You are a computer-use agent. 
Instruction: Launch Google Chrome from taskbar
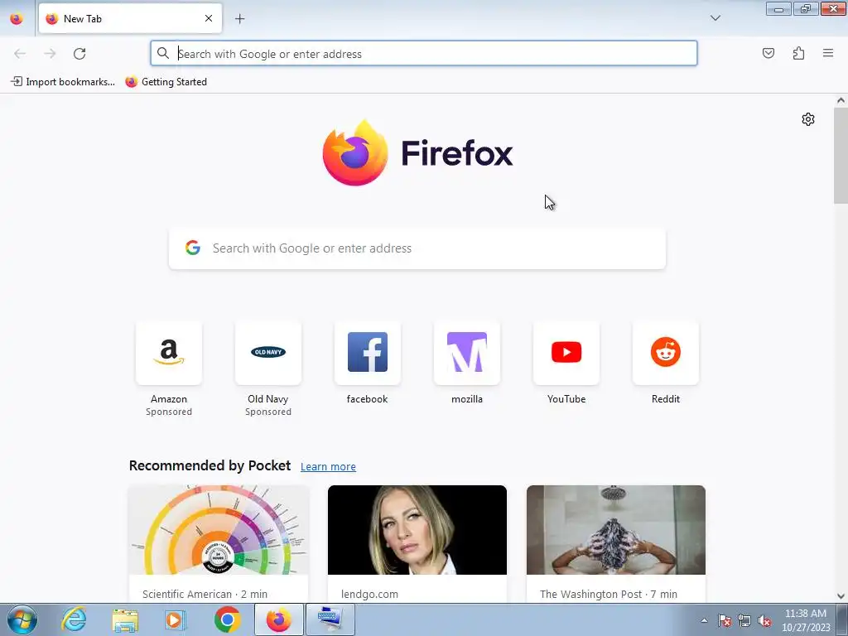tap(227, 619)
